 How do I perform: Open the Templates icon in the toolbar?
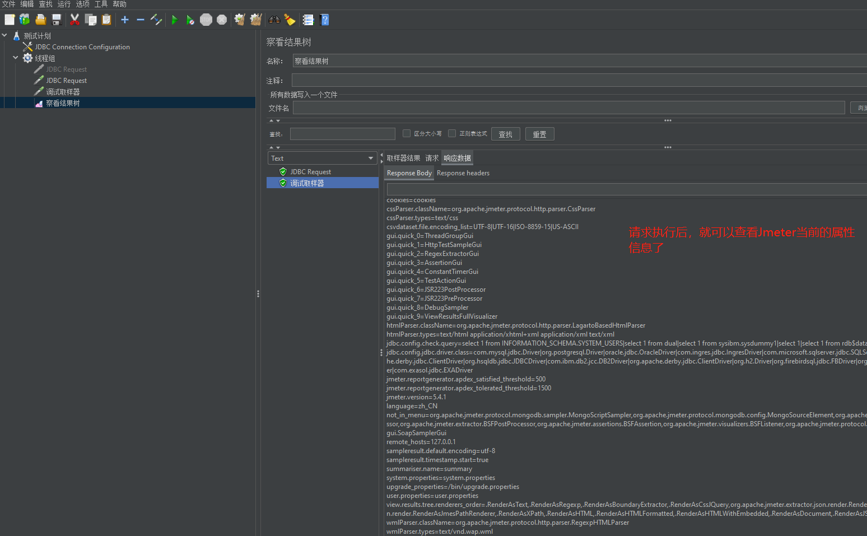click(25, 20)
